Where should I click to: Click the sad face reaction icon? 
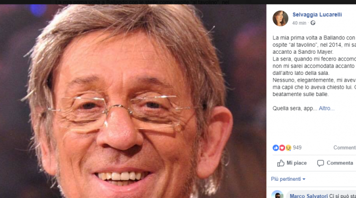[x=288, y=148]
